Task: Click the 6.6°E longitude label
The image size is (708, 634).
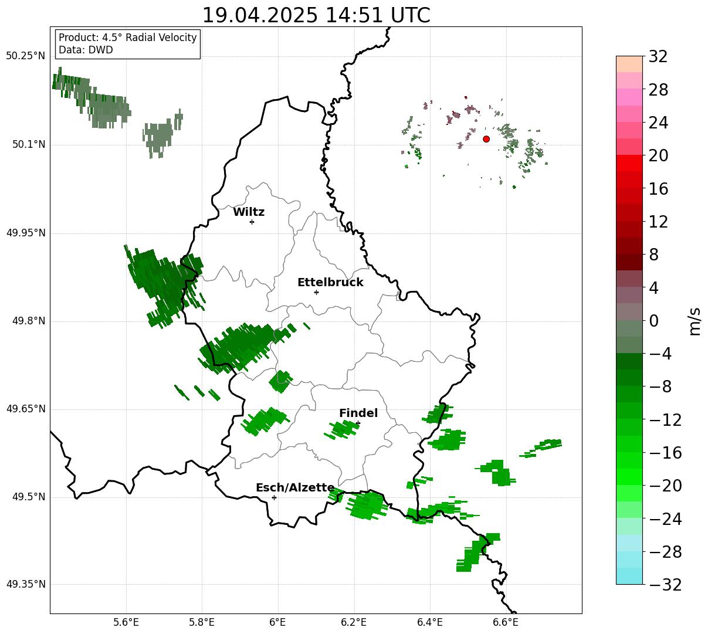Action: 506,622
